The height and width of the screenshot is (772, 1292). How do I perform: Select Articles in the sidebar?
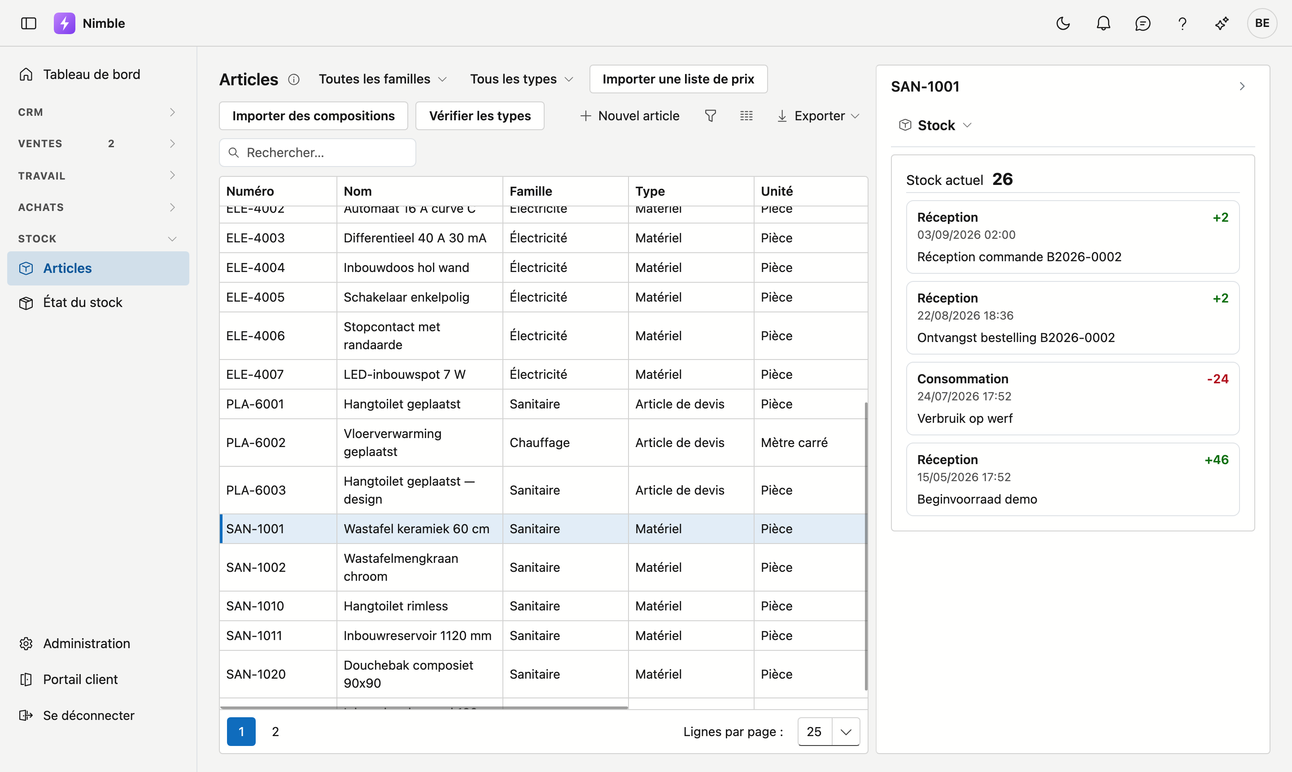(98, 268)
